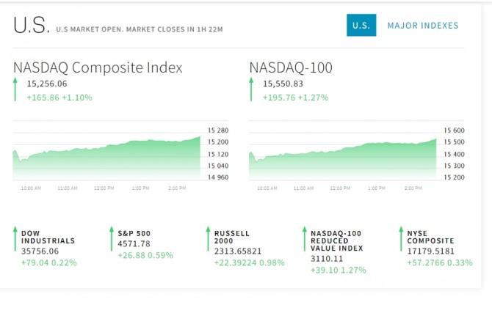This screenshot has width=492, height=324.
Task: Click the 2:00 PM marker on NASDAQ-100 chart
Action: point(413,188)
